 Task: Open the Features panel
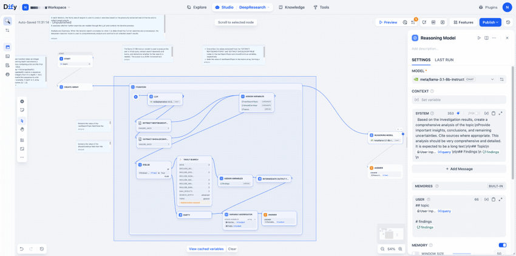(x=463, y=22)
